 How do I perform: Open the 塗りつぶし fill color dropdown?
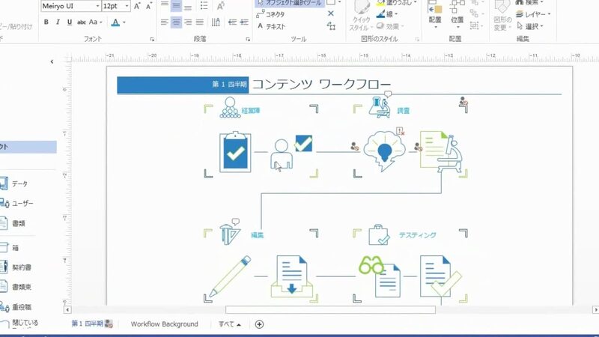pyautogui.click(x=397, y=3)
